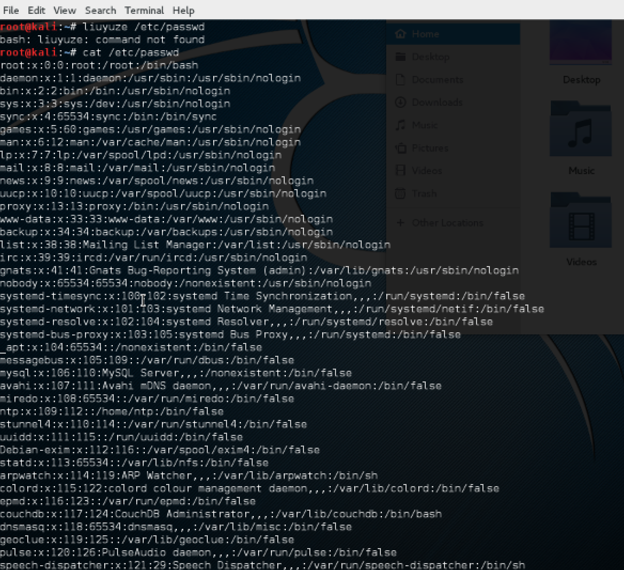The height and width of the screenshot is (570, 624).
Task: Click the CouchDB Administrator line
Action: coord(221,514)
